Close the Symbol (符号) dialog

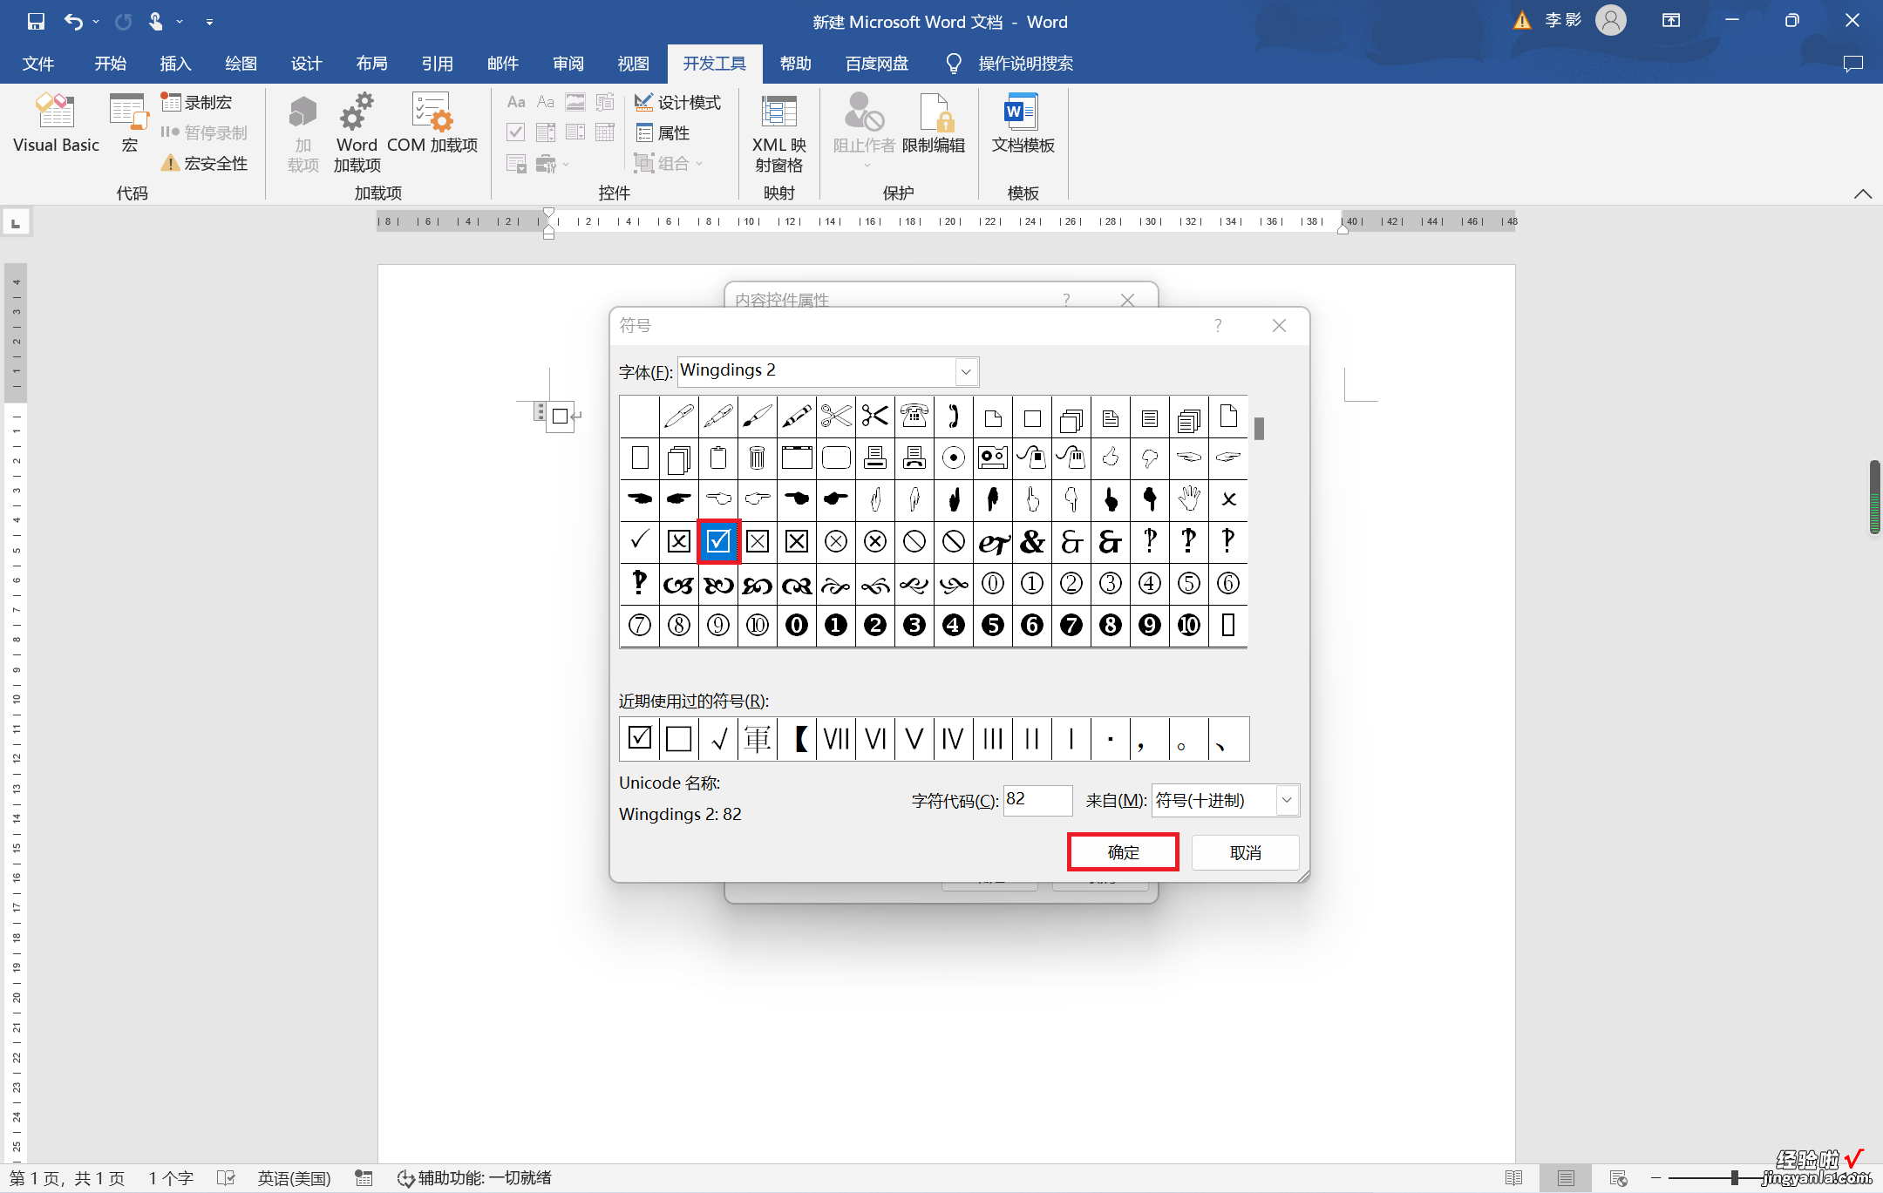click(1279, 325)
